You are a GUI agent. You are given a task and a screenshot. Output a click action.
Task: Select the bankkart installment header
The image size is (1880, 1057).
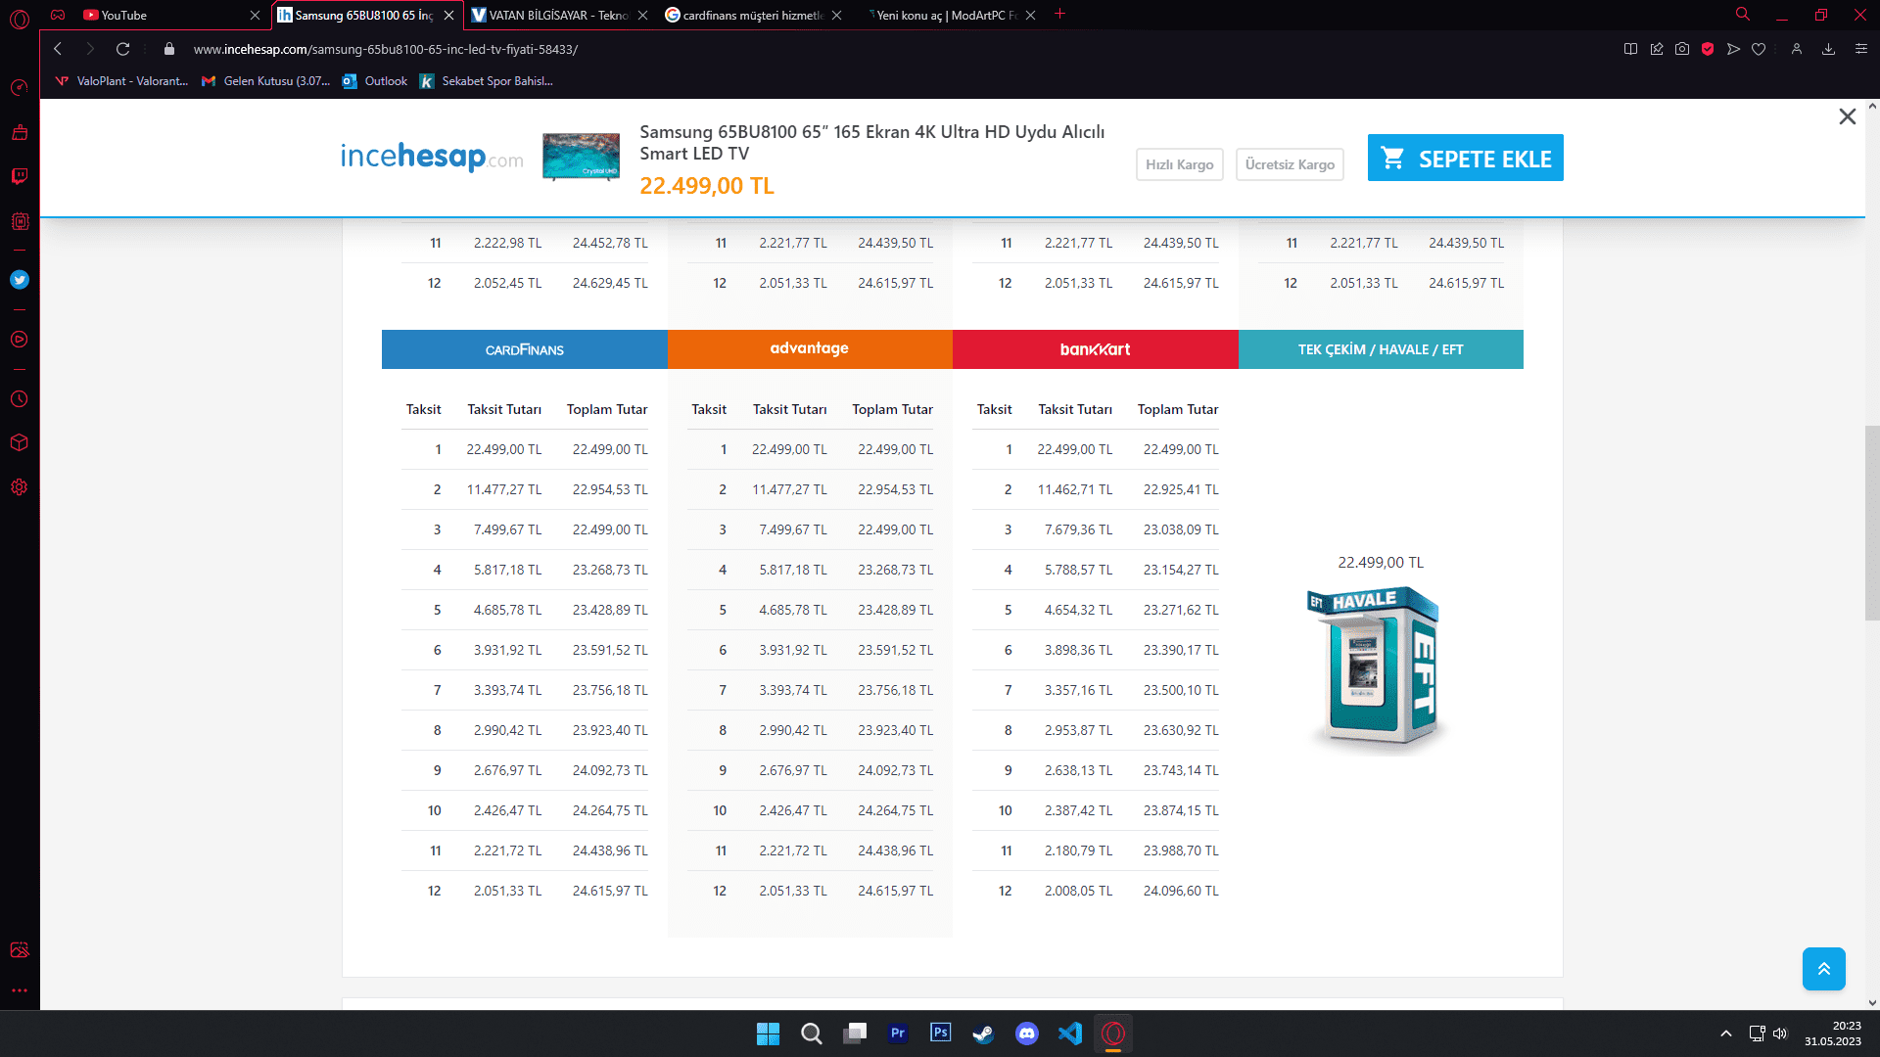pyautogui.click(x=1095, y=349)
